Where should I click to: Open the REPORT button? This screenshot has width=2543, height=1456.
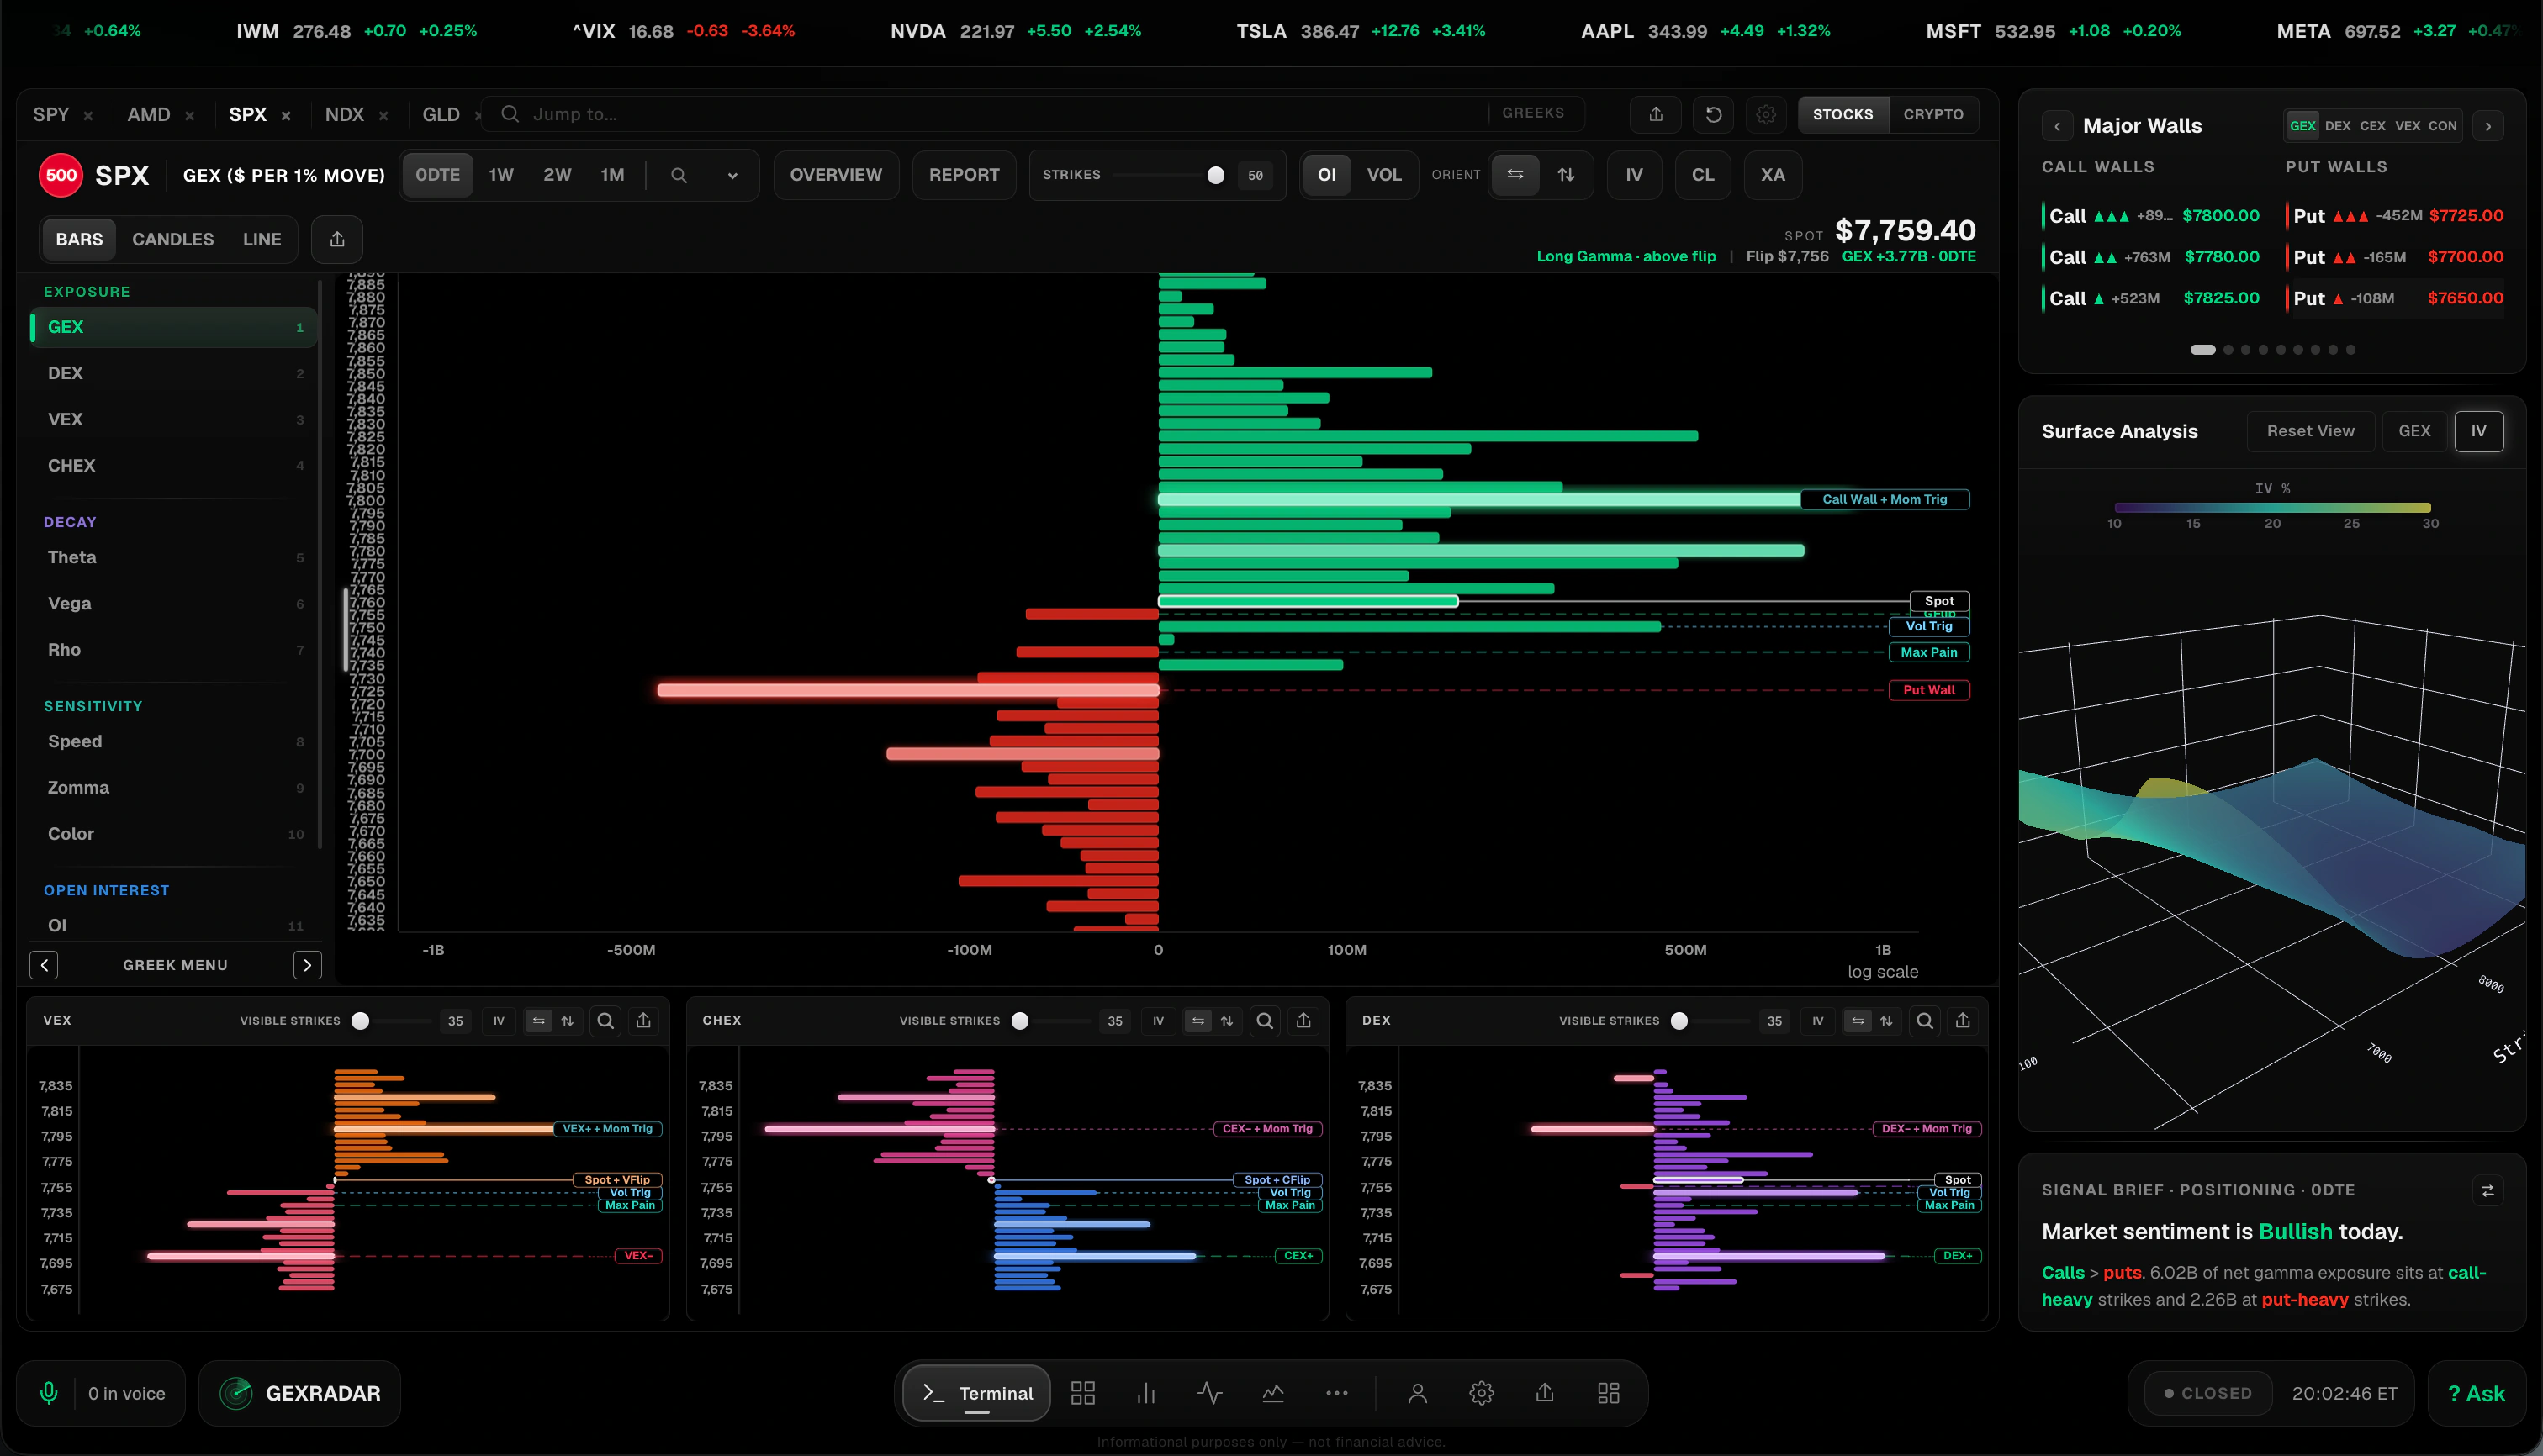(964, 175)
